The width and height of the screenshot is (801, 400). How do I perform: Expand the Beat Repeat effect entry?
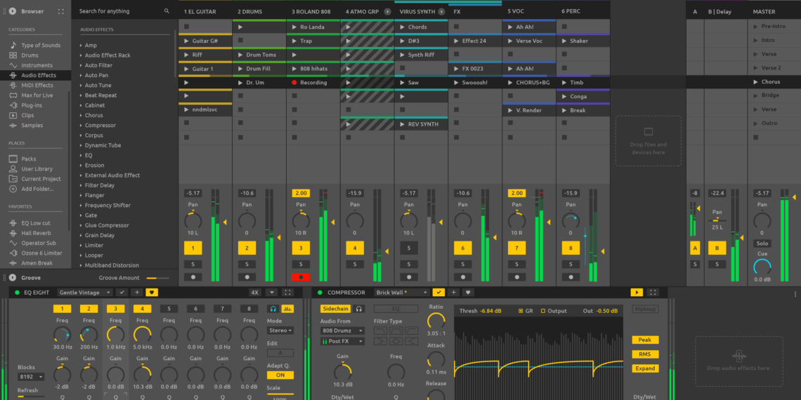pyautogui.click(x=81, y=95)
